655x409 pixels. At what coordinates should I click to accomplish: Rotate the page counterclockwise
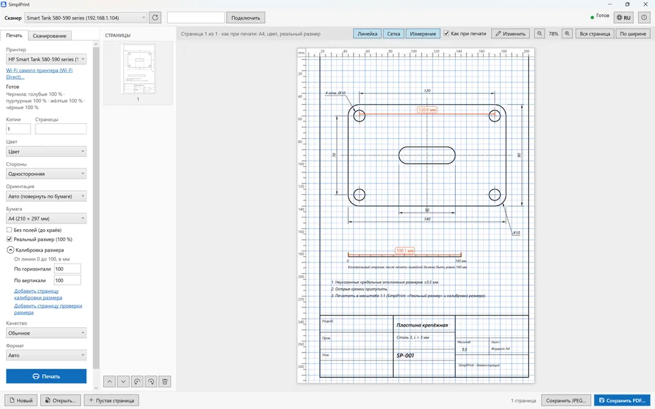[x=137, y=382]
